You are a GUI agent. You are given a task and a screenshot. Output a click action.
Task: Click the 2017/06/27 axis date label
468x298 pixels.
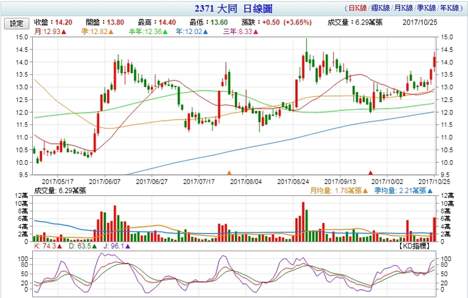pos(152,181)
